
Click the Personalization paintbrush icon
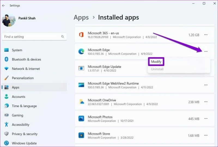[6, 78]
